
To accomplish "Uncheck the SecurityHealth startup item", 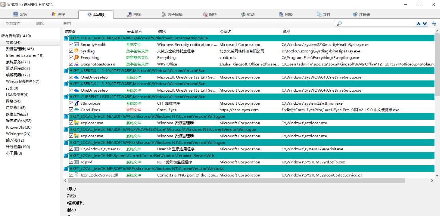I will (71, 44).
